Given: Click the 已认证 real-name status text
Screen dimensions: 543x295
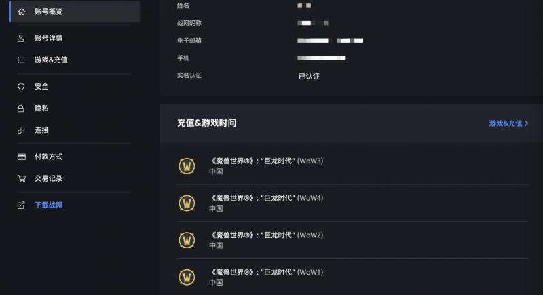Looking at the screenshot, I should point(309,77).
